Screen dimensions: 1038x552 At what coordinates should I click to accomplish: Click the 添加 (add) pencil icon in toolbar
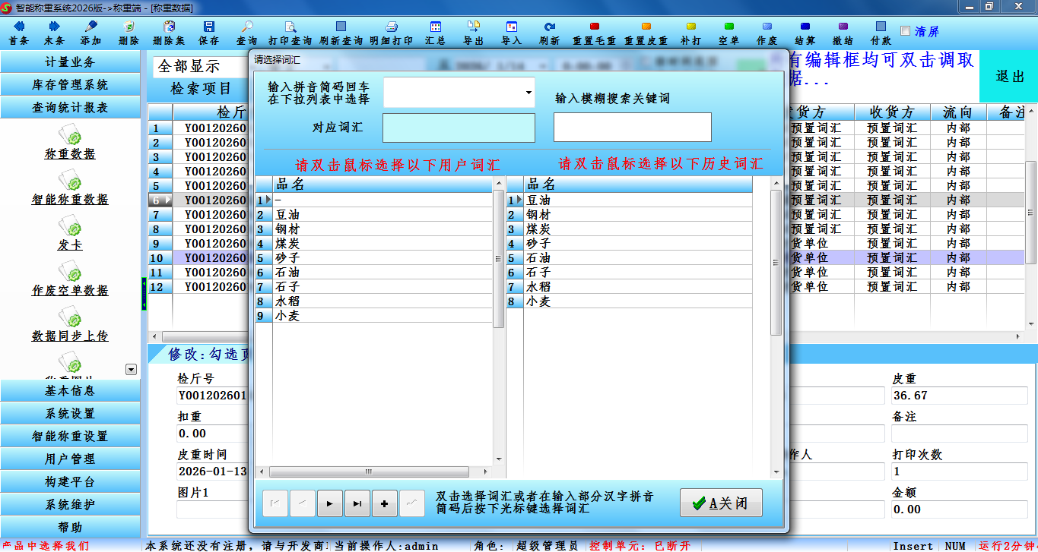(90, 27)
